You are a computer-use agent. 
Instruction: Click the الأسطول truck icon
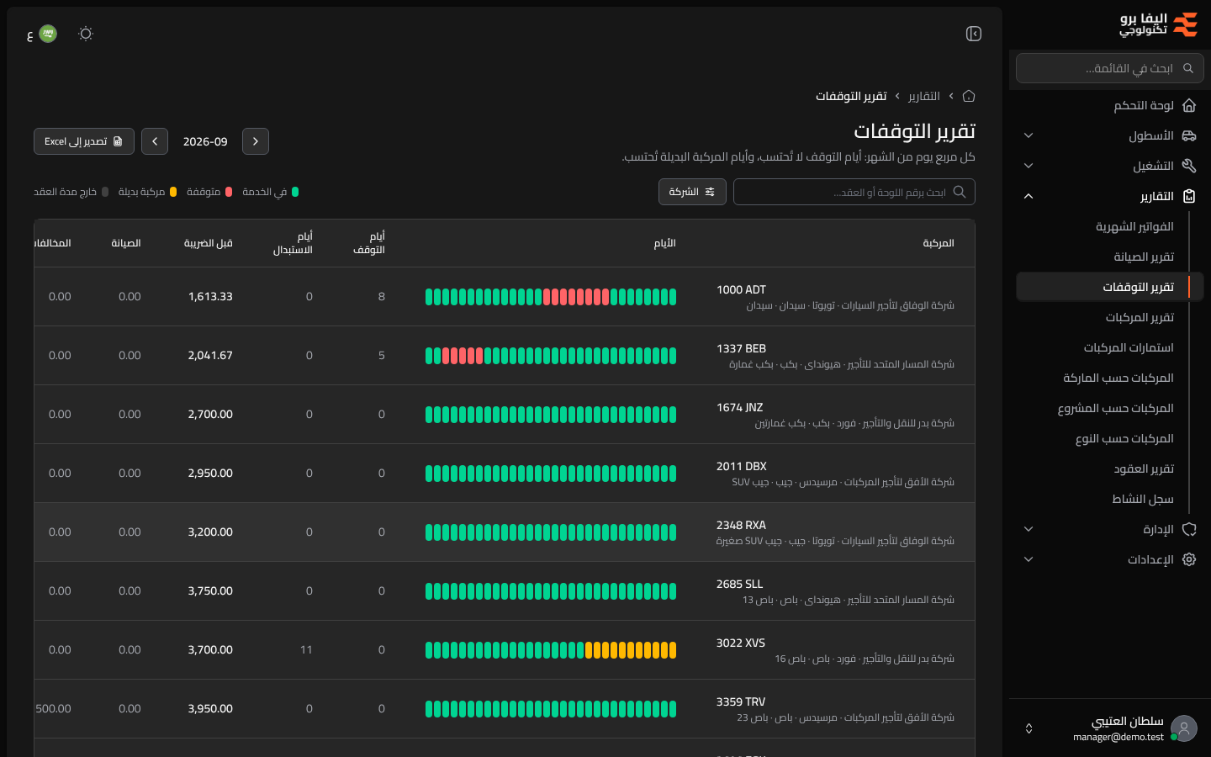point(1189,135)
